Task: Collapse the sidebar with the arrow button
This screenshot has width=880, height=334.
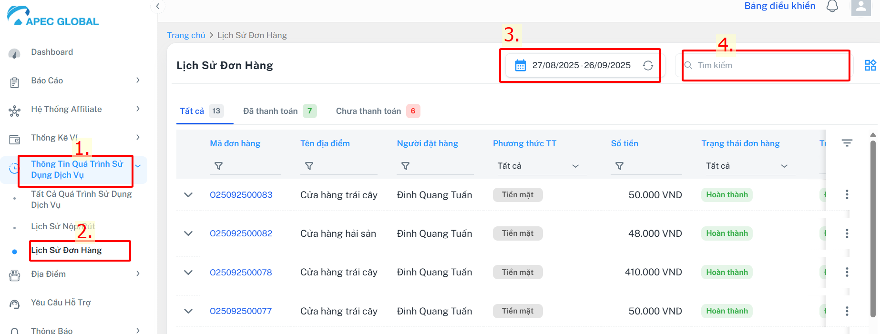Action: coord(157,6)
